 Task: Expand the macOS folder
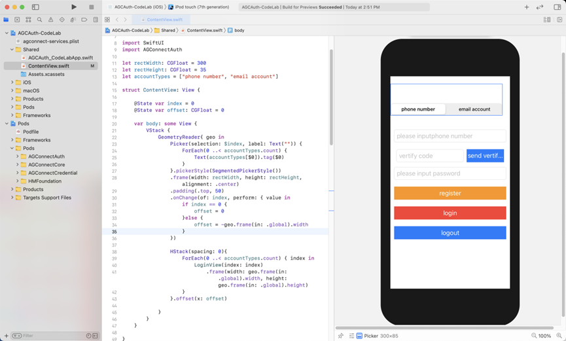(12, 91)
